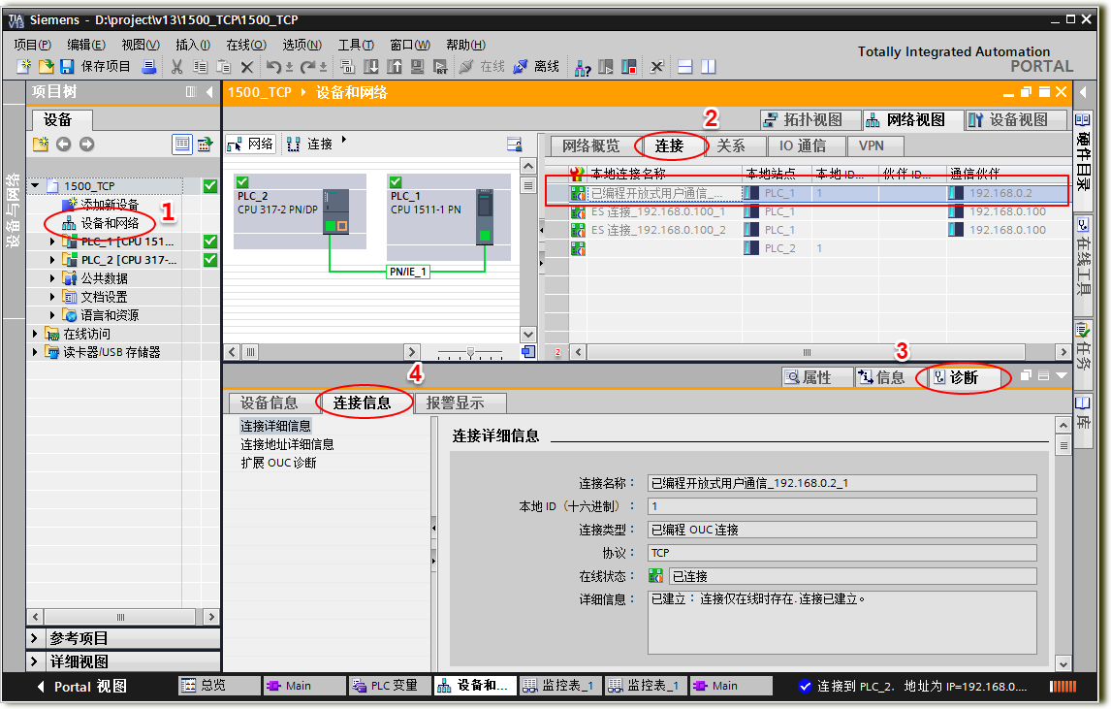
Task: Select 设备和网络 in project tree
Action: tap(110, 223)
